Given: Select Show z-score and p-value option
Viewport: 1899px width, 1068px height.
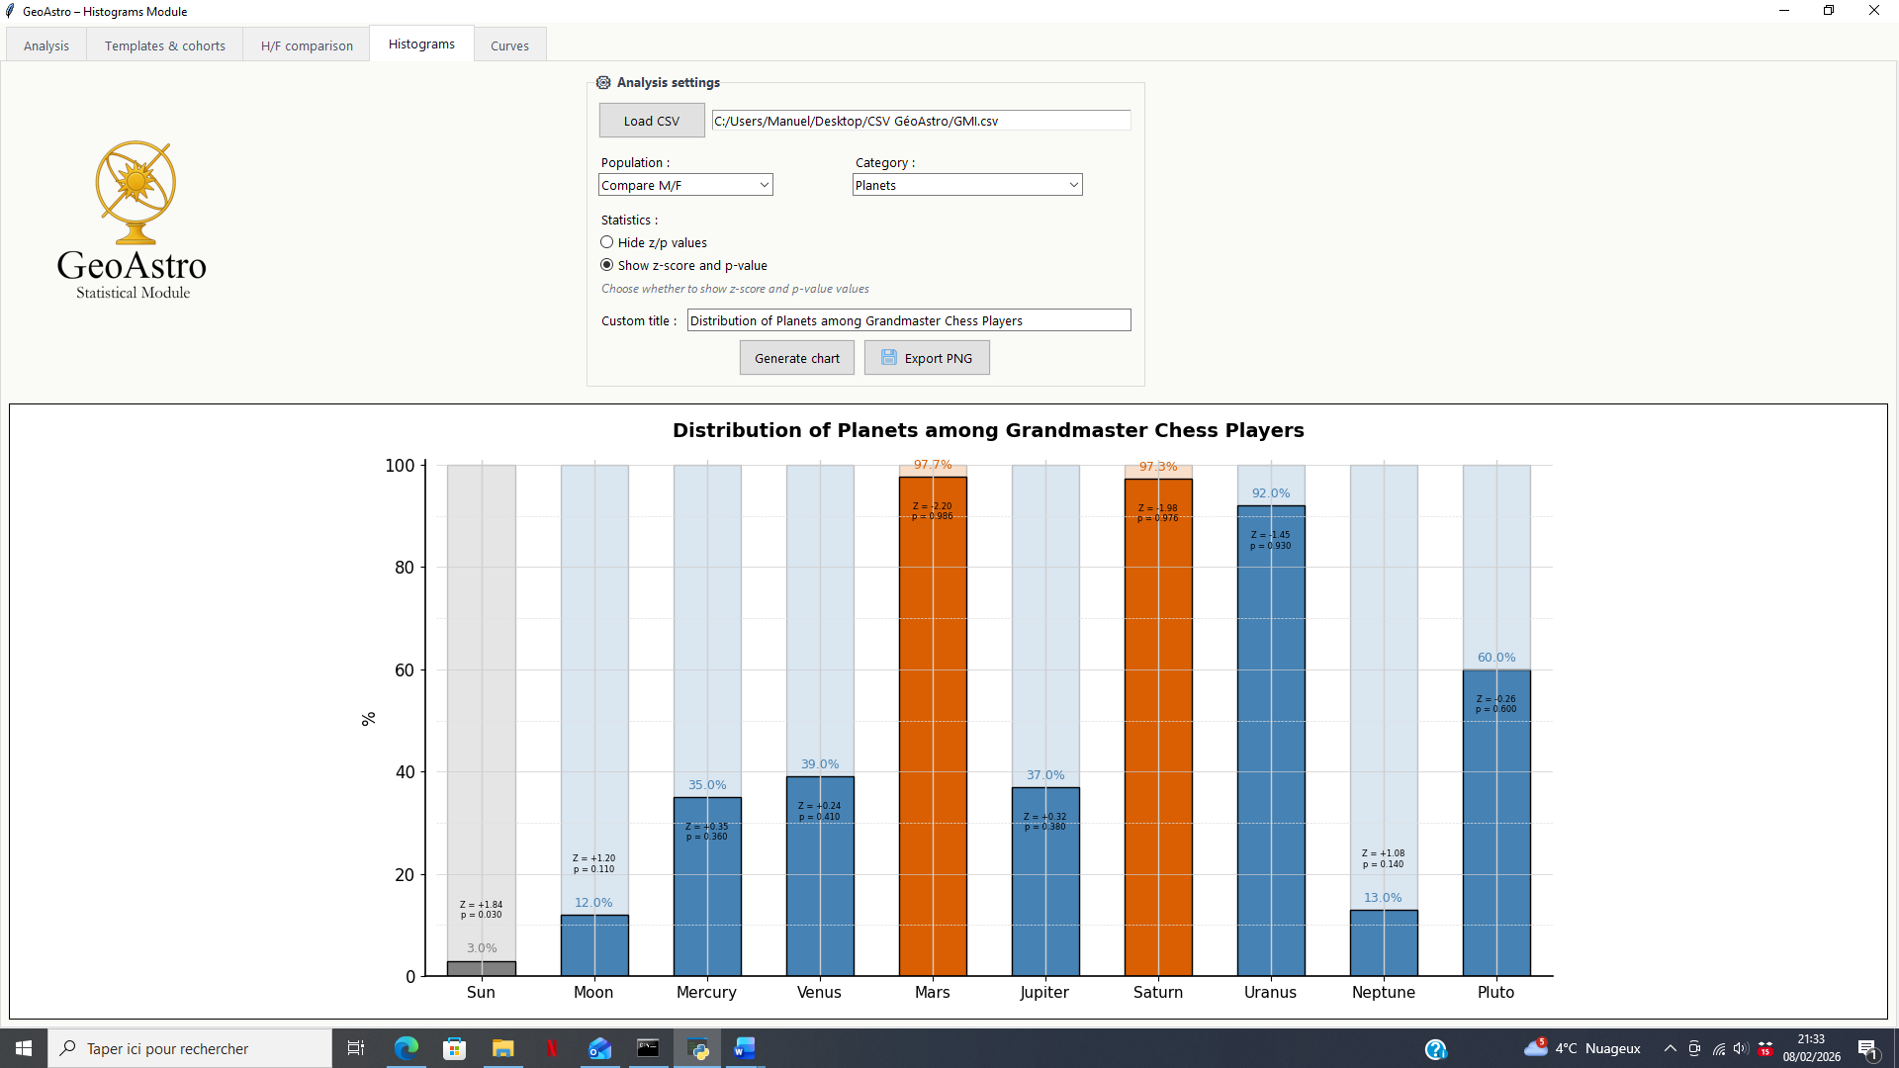Looking at the screenshot, I should click(607, 265).
